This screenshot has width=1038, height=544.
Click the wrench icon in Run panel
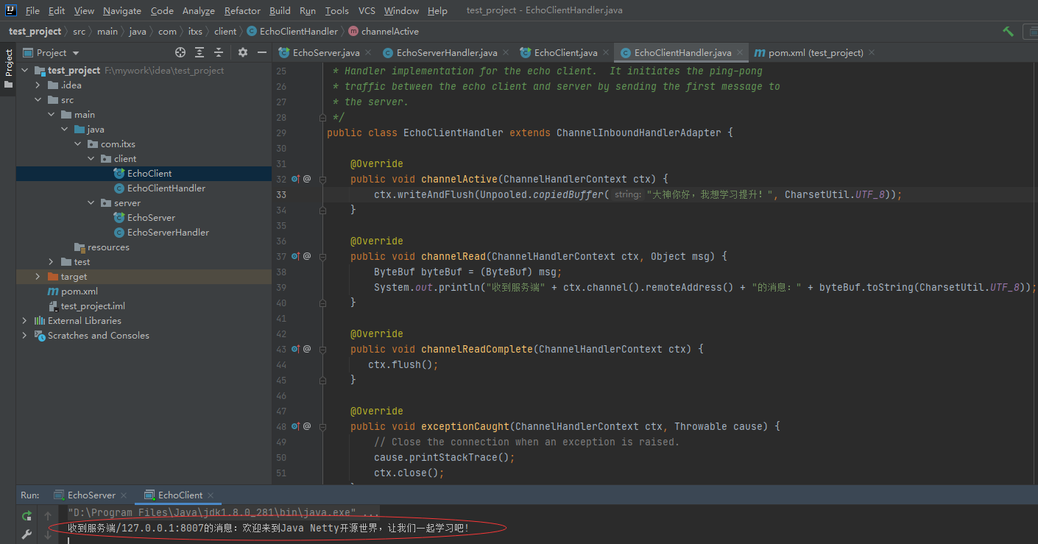[x=27, y=534]
